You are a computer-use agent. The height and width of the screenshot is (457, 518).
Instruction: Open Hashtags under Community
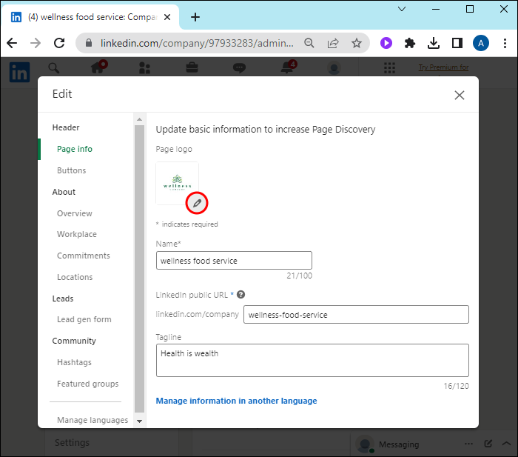(74, 362)
